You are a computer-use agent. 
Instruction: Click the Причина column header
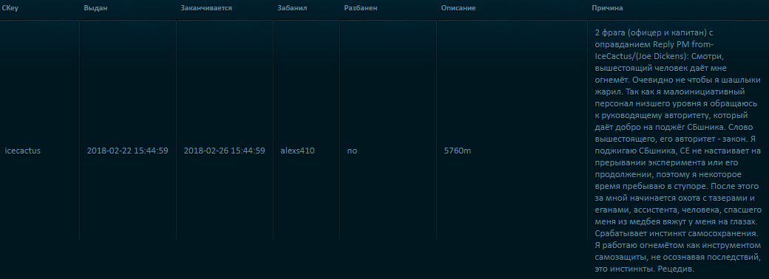(607, 8)
